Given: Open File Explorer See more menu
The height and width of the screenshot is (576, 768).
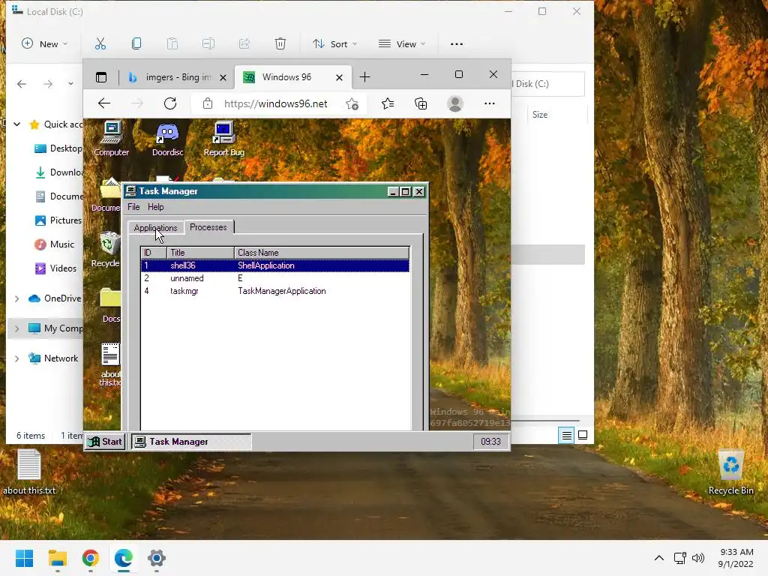Looking at the screenshot, I should click(x=457, y=44).
